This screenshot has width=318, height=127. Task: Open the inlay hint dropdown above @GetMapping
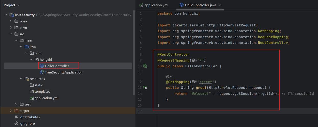[x=169, y=76]
